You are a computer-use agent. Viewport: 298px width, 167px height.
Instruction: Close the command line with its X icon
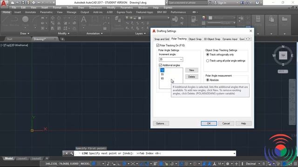coord(67,154)
